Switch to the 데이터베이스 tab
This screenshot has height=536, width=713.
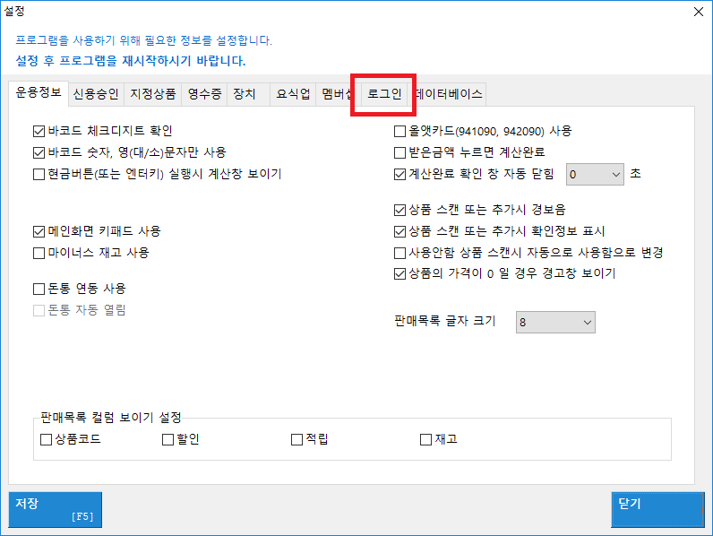tap(449, 94)
